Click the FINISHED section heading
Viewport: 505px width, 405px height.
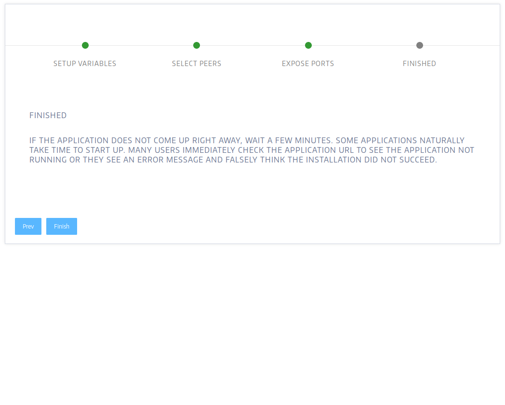(48, 115)
